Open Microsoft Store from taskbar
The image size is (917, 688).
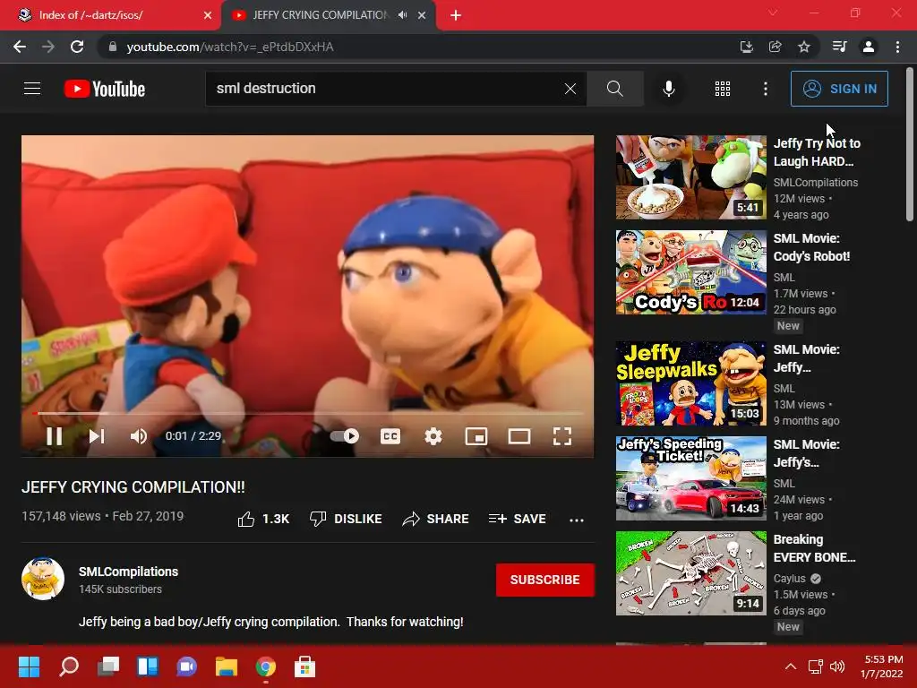(x=304, y=666)
